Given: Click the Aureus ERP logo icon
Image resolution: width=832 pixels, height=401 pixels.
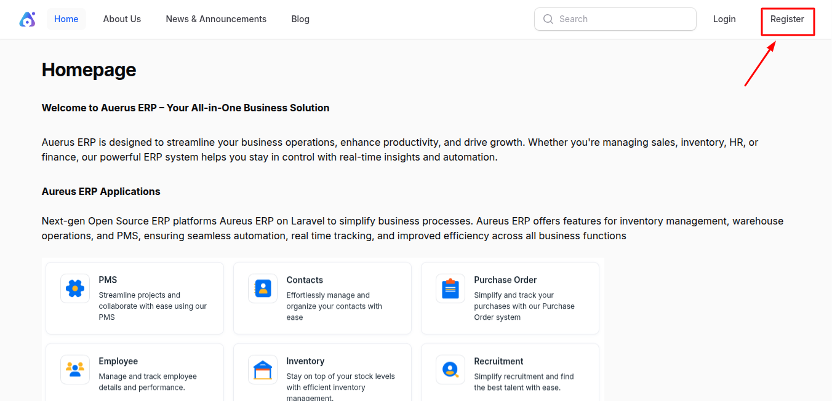Looking at the screenshot, I should [27, 20].
